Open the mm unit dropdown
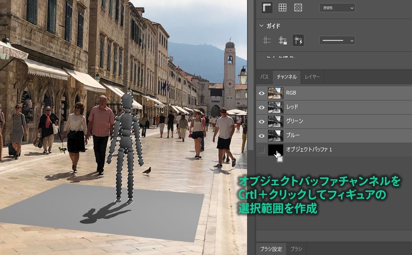 [x=337, y=8]
